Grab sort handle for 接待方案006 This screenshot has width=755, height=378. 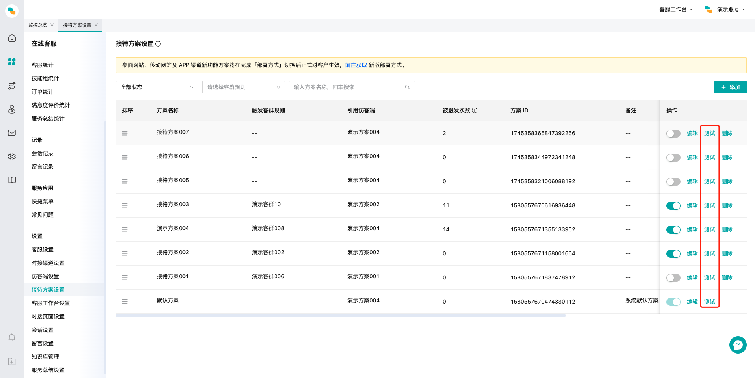(x=125, y=157)
